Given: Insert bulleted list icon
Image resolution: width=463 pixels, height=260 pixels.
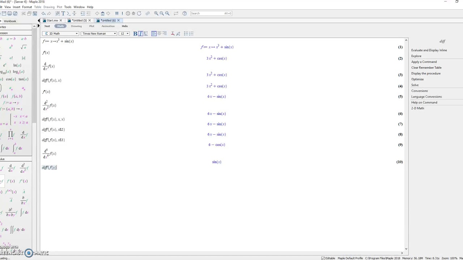Looking at the screenshot, I should point(186,34).
